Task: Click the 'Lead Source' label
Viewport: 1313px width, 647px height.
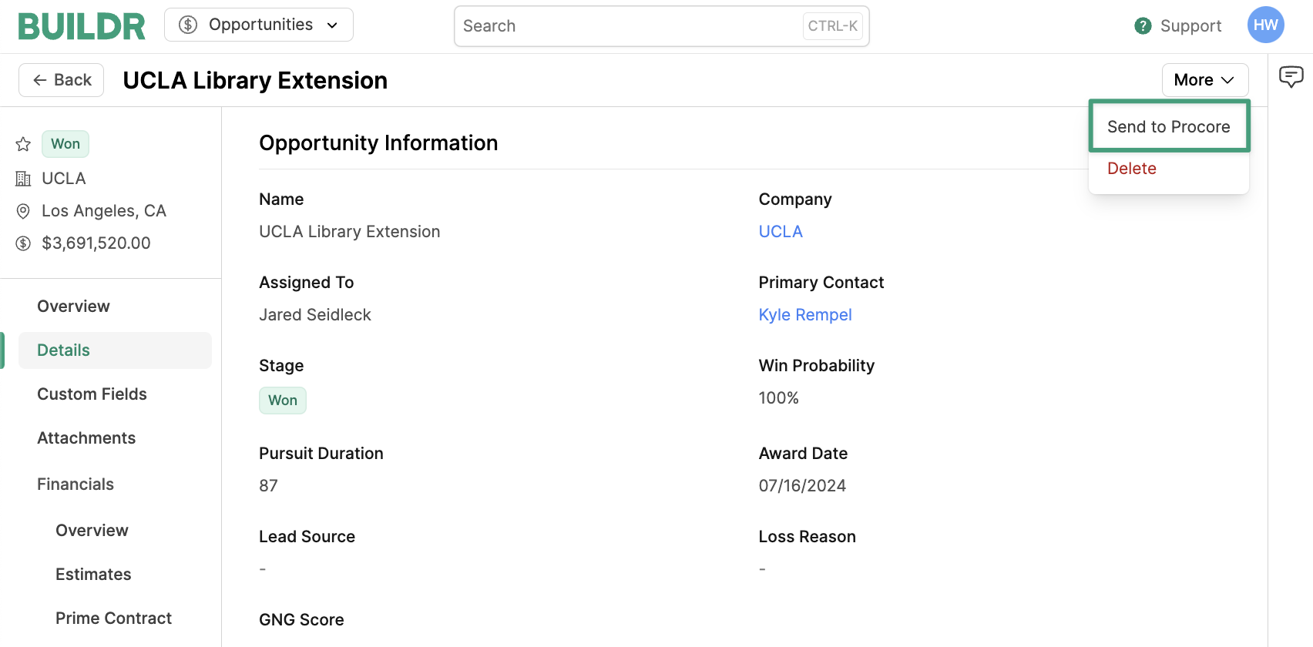Action: (x=307, y=537)
